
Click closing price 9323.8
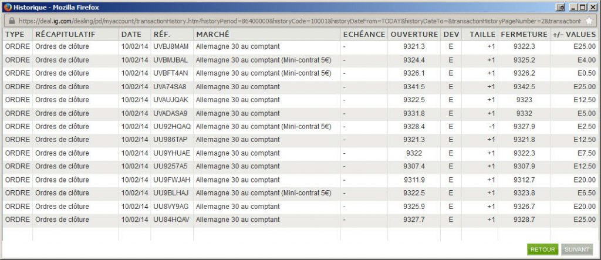[x=524, y=193]
